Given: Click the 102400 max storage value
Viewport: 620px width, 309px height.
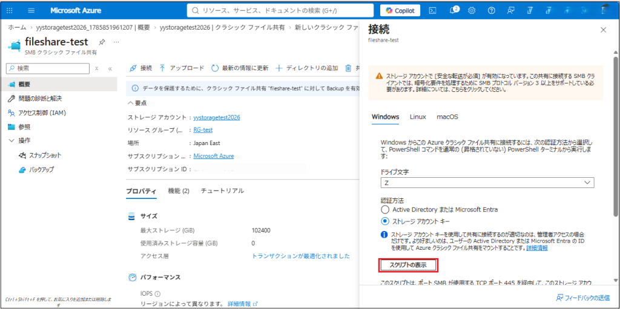Looking at the screenshot, I should [x=261, y=230].
